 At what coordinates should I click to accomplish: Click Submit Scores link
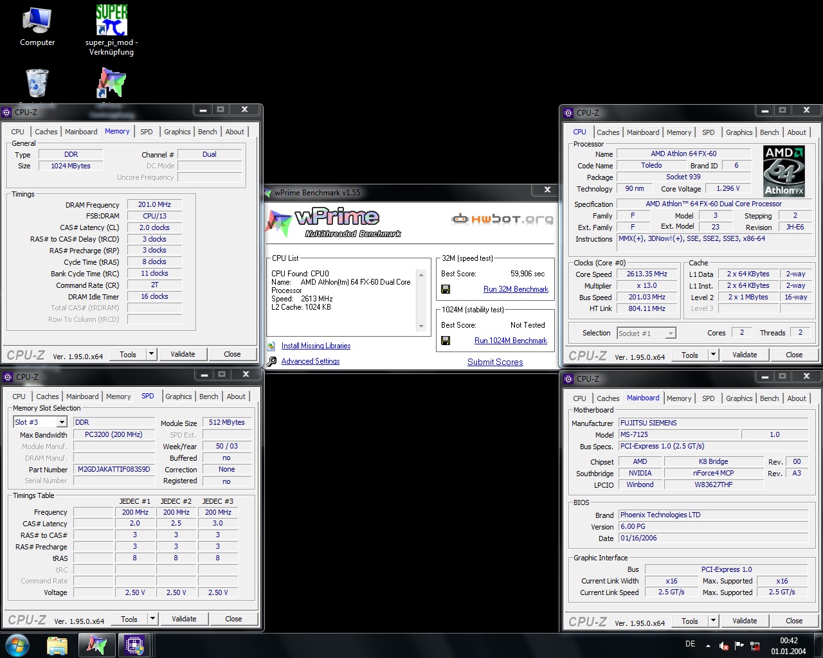(x=495, y=362)
